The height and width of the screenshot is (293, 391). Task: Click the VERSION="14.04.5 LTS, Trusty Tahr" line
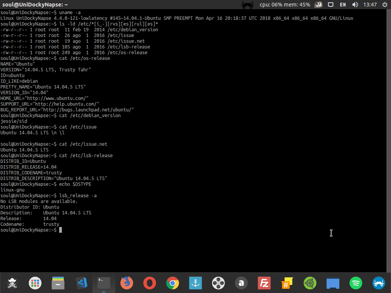coord(46,70)
